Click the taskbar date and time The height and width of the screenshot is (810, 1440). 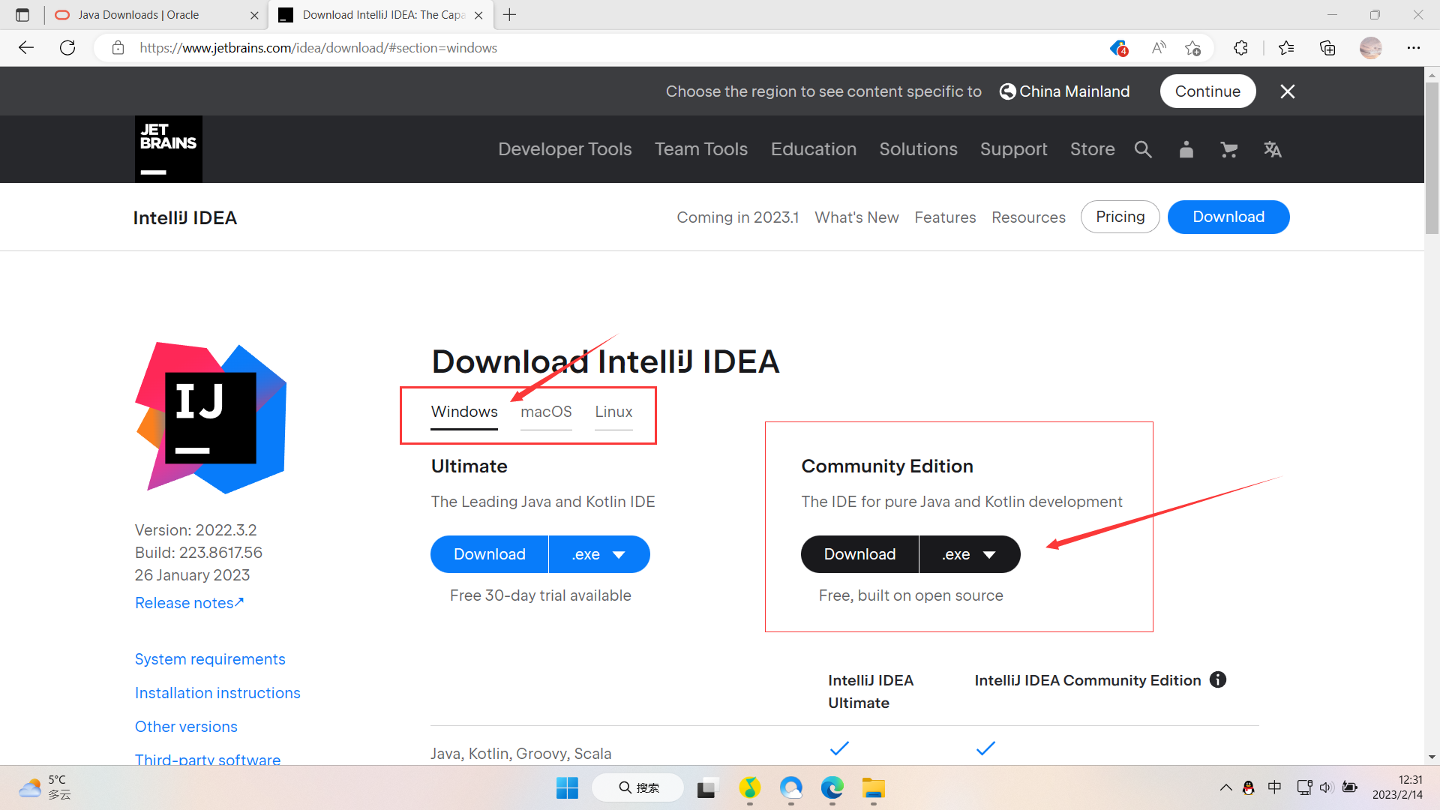coord(1397,787)
